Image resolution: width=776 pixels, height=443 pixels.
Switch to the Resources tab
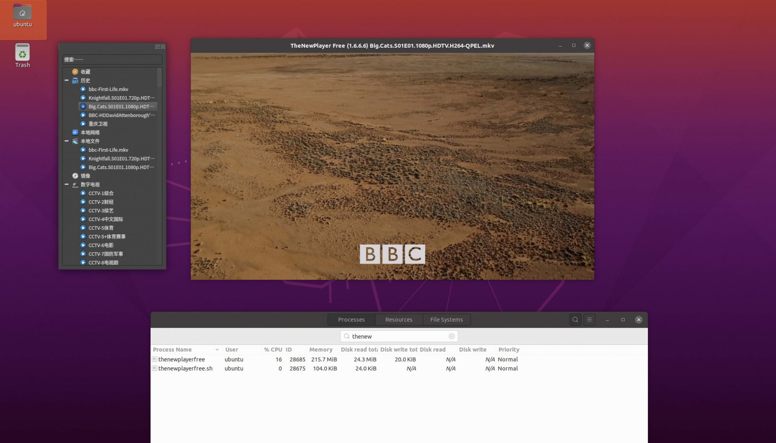[x=398, y=320]
